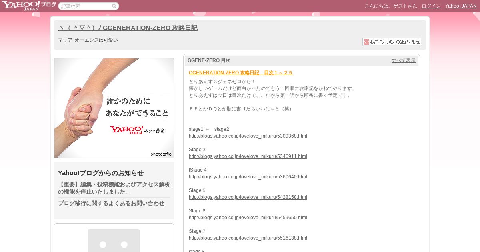Screen dimensions: 480x252
Task: Open the 【重要】編集・投稿機能 notice link
Action: tap(114, 188)
